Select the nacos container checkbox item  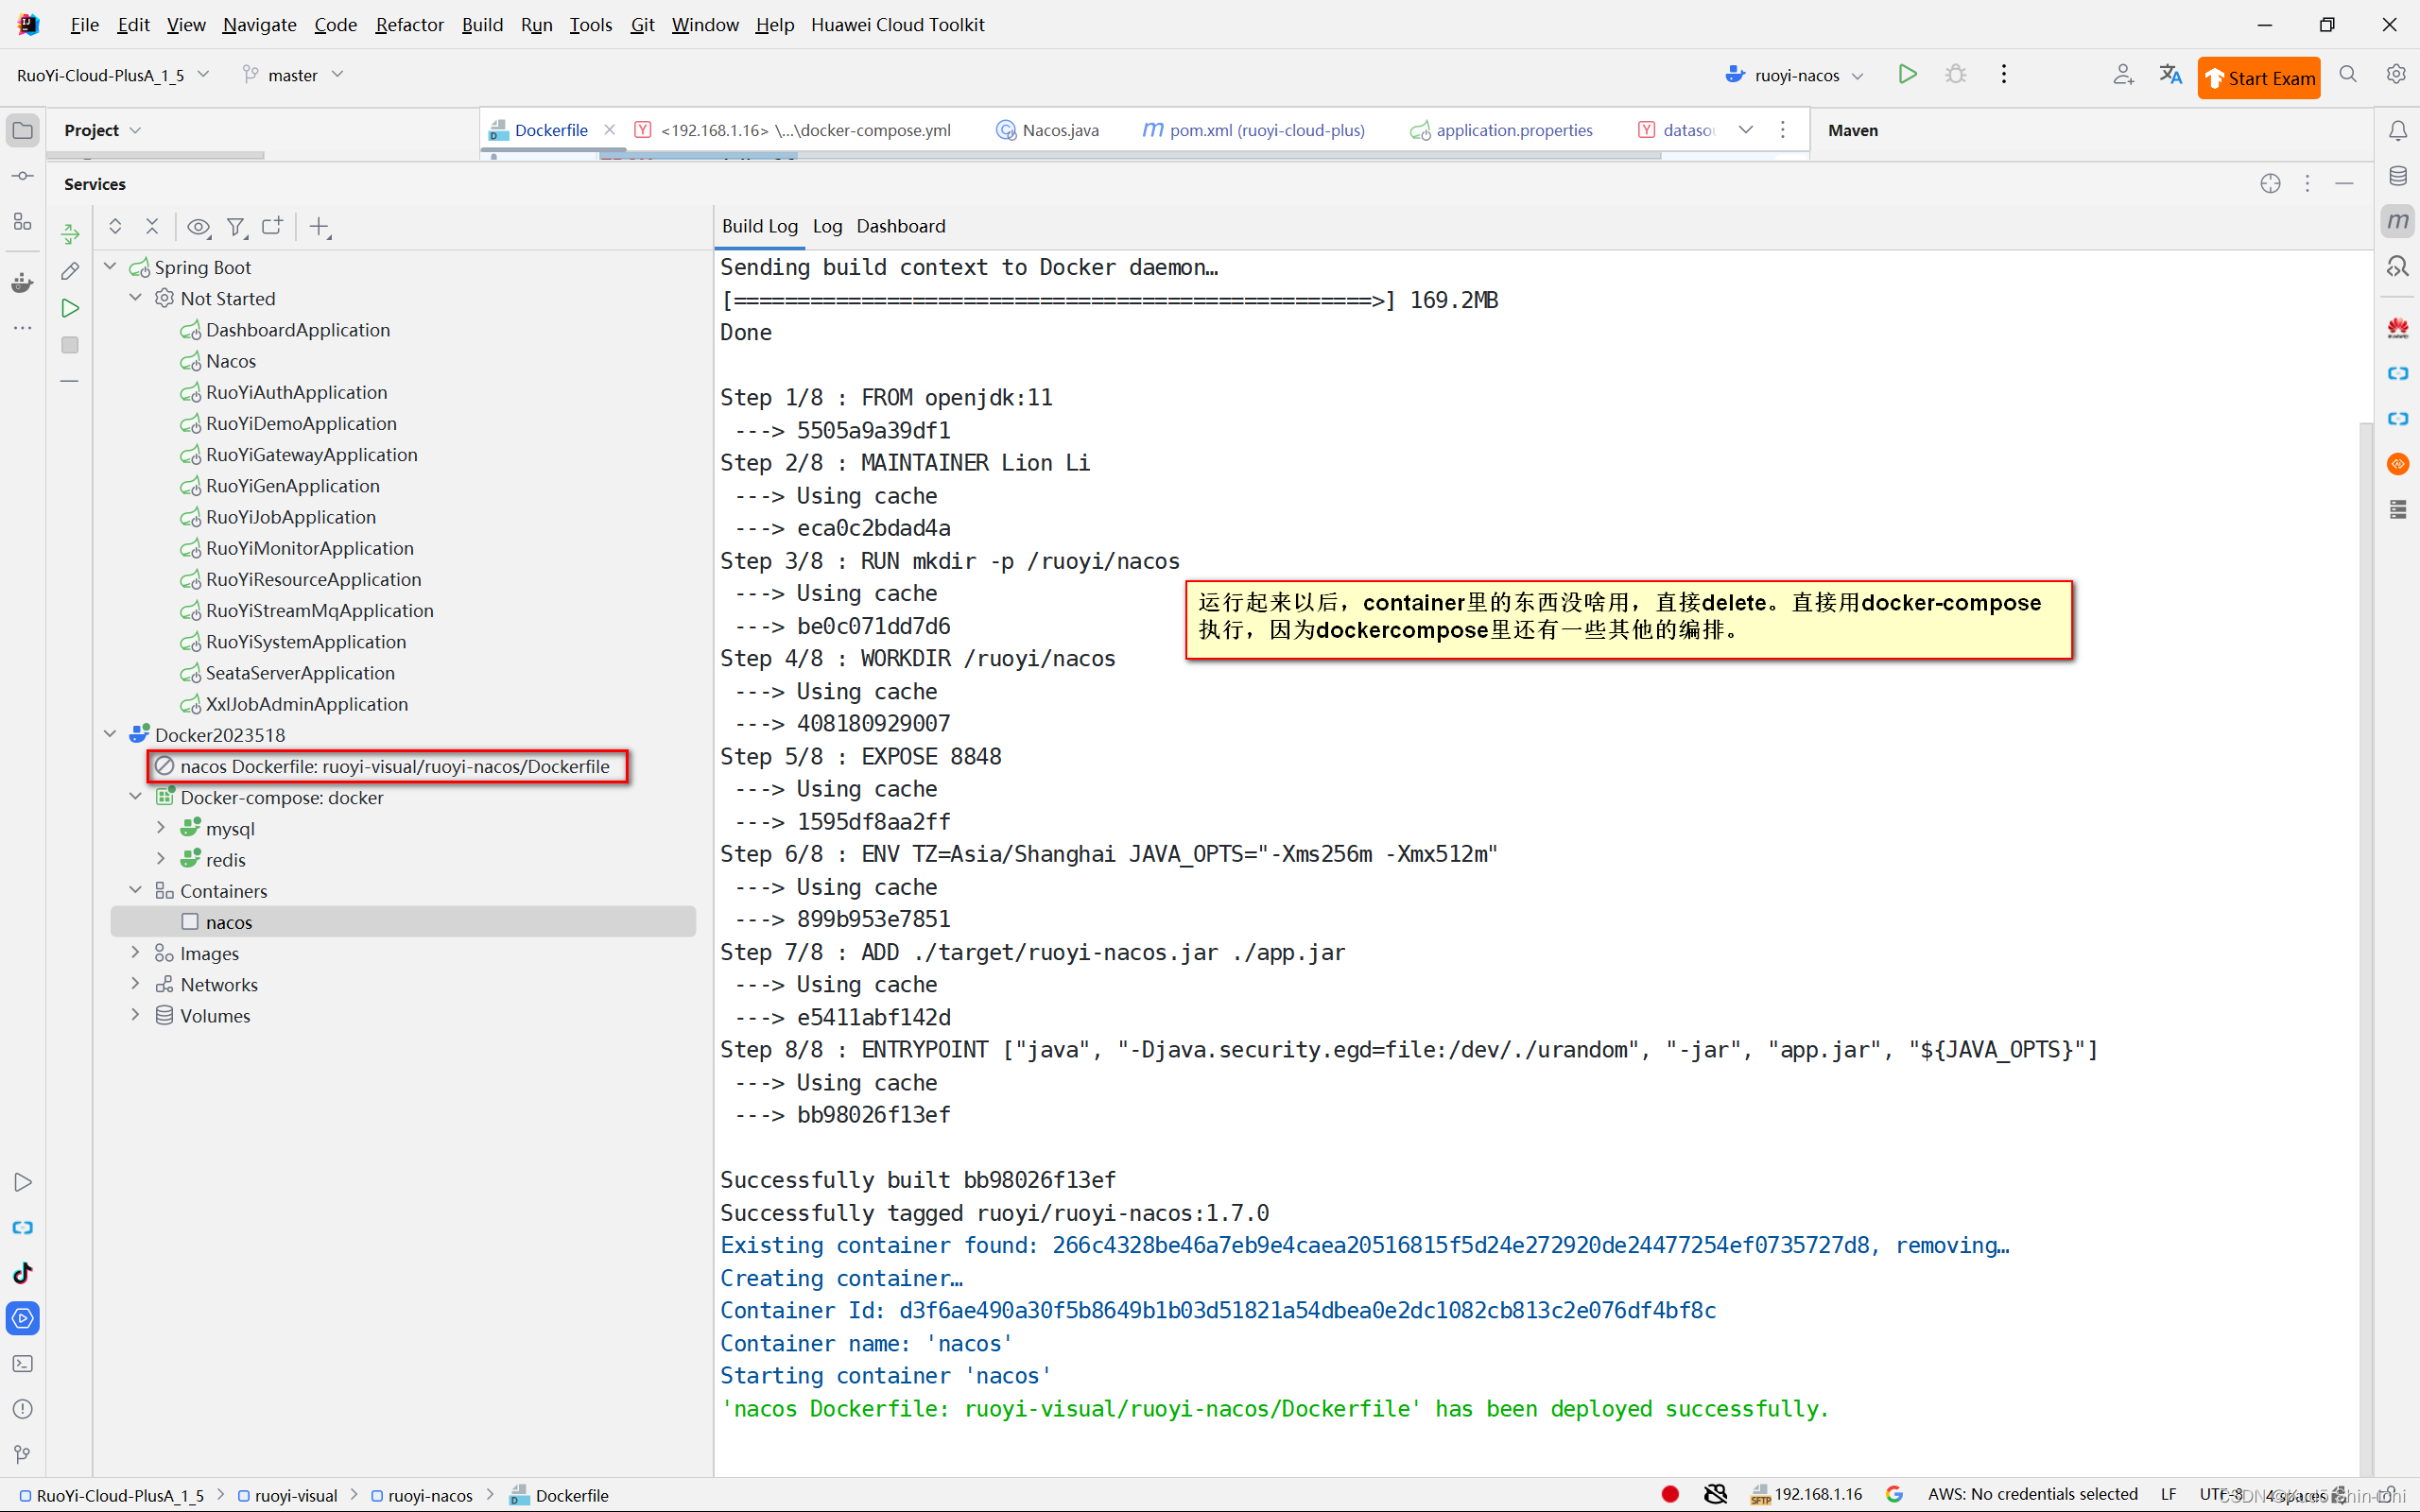pyautogui.click(x=228, y=922)
